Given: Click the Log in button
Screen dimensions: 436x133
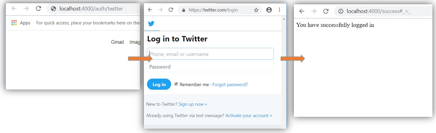Looking at the screenshot, I should tap(159, 84).
